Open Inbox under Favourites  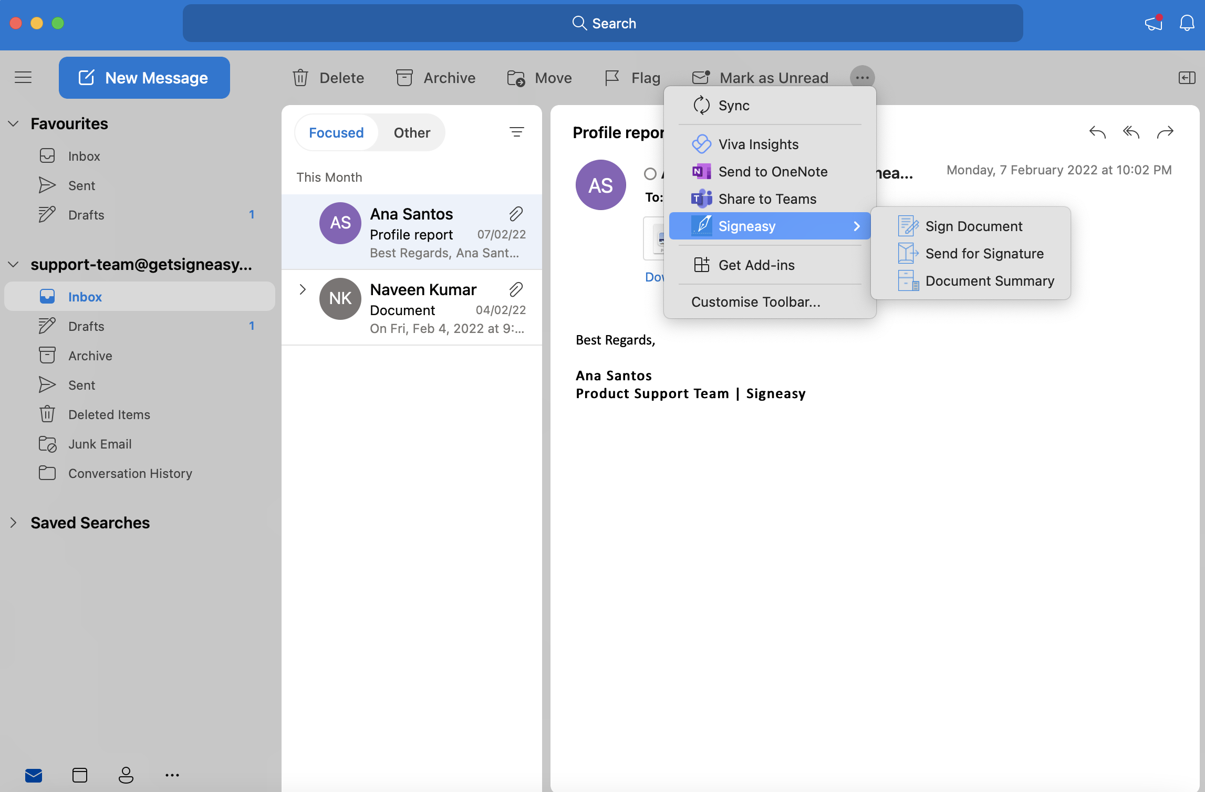(x=140, y=156)
